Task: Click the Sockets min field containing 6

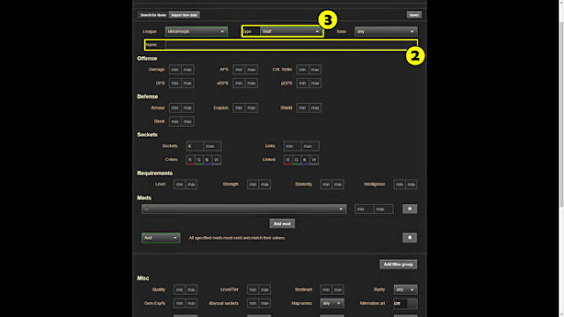Action: [x=195, y=146]
